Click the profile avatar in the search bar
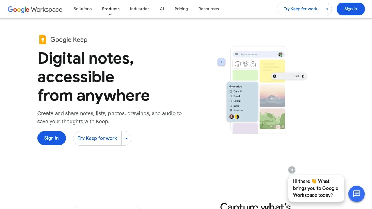 [280, 54]
